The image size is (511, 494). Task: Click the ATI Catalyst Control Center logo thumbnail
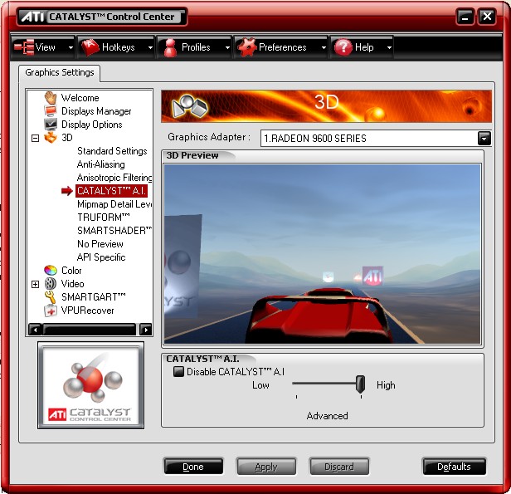[91, 385]
